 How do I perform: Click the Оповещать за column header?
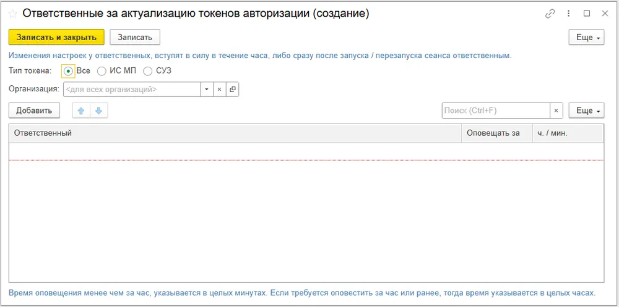tap(496, 133)
